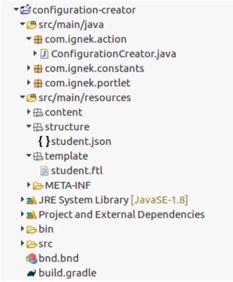Click the student.ftl document icon
The width and height of the screenshot is (233, 282).
click(44, 171)
